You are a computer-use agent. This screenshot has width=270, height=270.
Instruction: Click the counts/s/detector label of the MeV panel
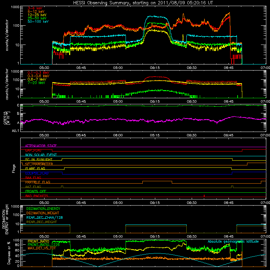coord(7,84)
